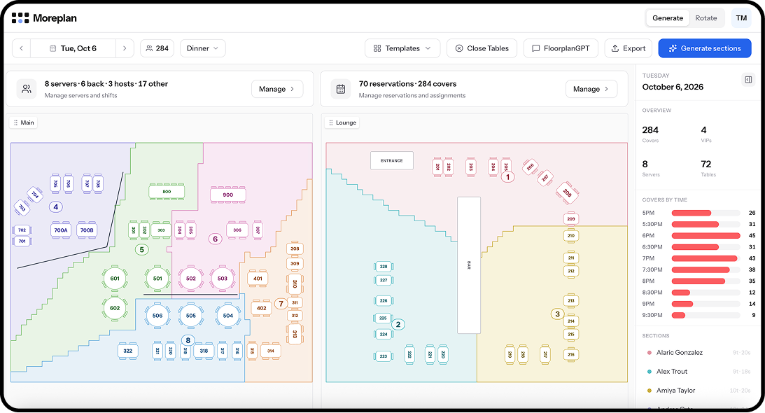Select Lounge table 223
The width and height of the screenshot is (765, 413).
coord(384,356)
